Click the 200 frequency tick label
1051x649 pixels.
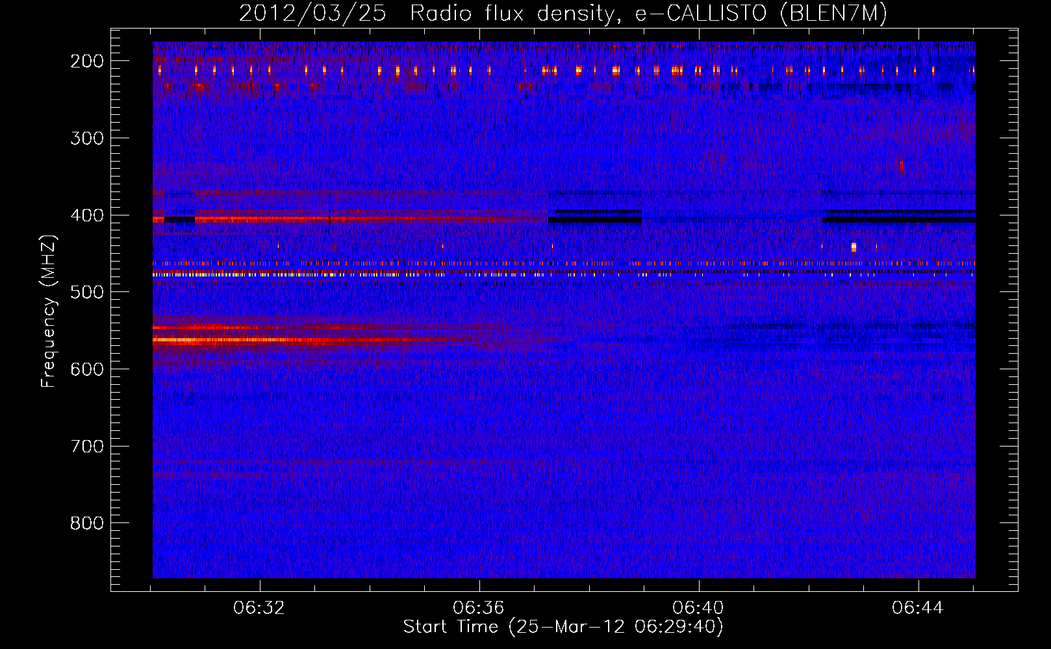click(x=87, y=61)
